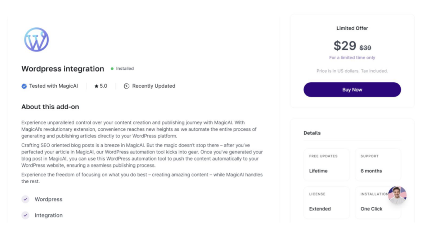Click the Wordpress checkmark bullet icon
The height and width of the screenshot is (244, 424).
(x=25, y=199)
